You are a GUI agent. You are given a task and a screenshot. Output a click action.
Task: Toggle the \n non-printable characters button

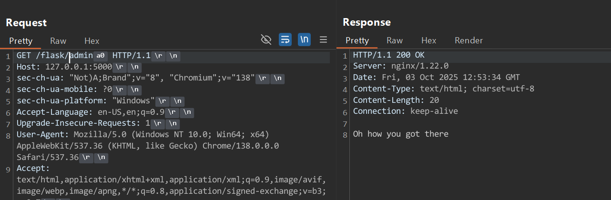click(x=304, y=40)
